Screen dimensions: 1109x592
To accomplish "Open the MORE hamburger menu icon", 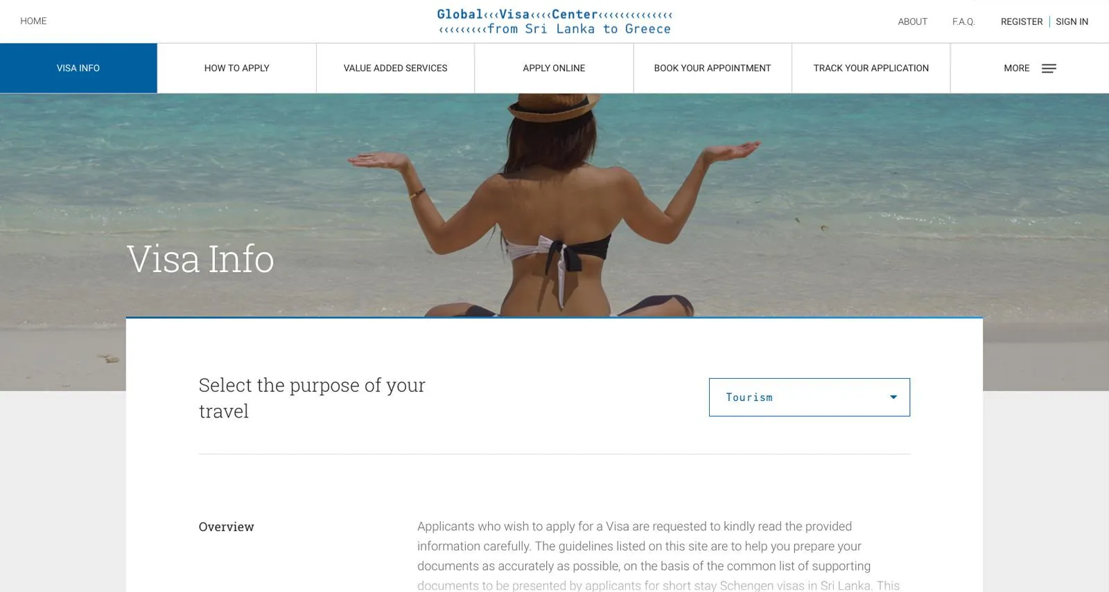I will click(x=1049, y=69).
